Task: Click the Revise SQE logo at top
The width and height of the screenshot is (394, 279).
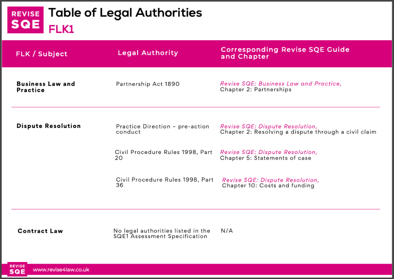Action: point(25,20)
